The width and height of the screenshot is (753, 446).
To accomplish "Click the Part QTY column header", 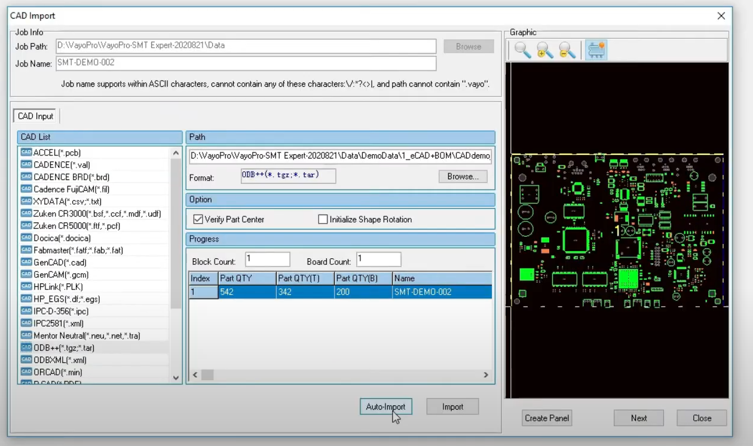I will tap(247, 278).
